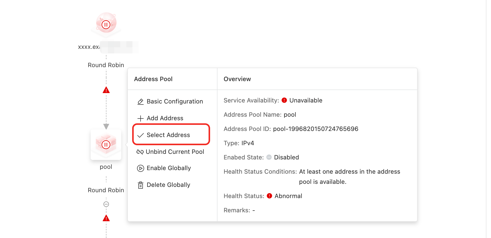Click the red warning triangle above the pool node

[x=106, y=90]
